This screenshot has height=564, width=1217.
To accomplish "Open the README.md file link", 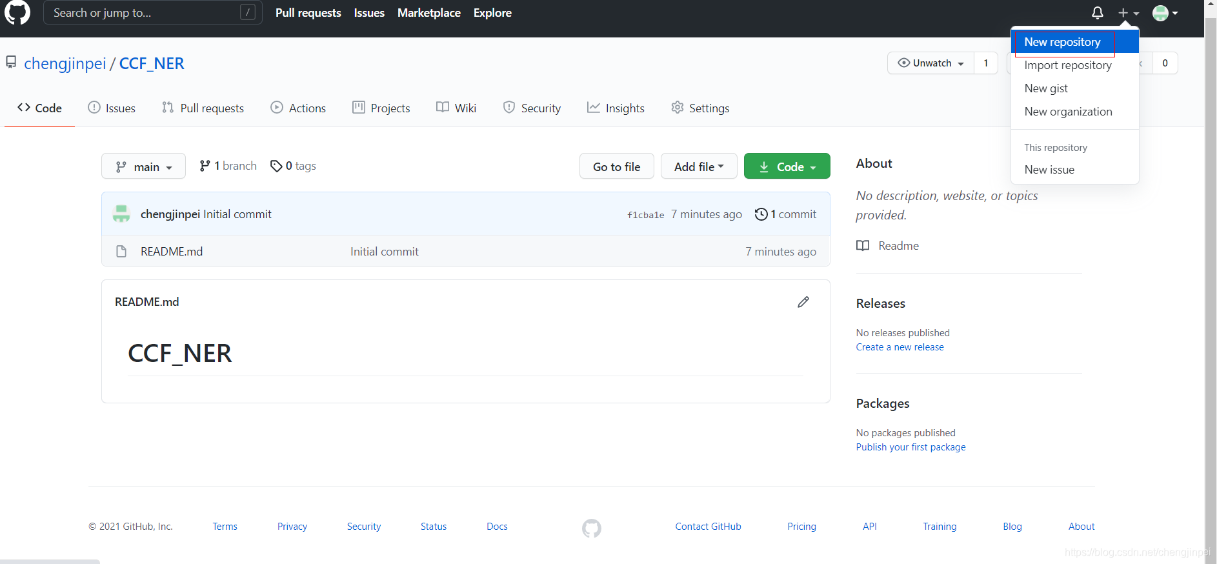I will click(172, 252).
